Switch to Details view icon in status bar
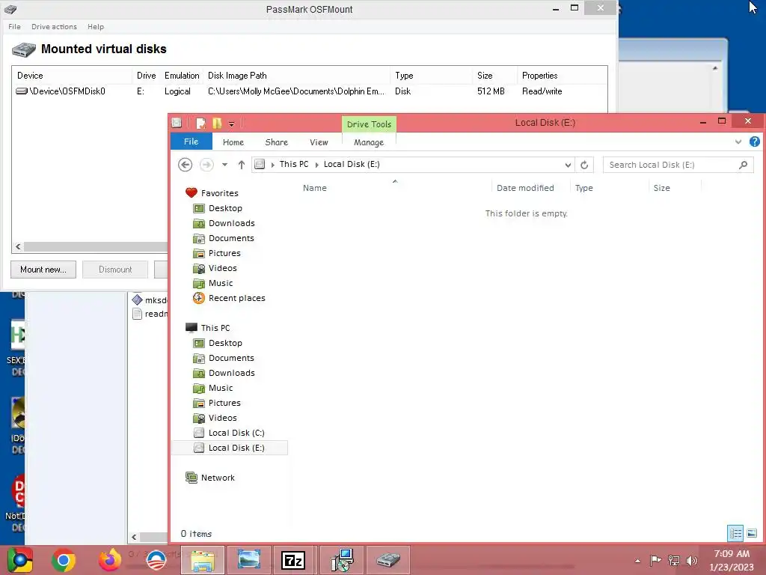This screenshot has height=575, width=766. coord(735,533)
